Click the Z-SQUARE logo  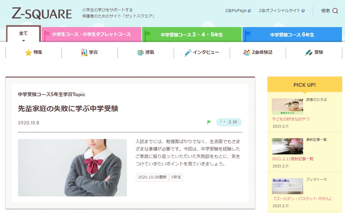tap(42, 13)
